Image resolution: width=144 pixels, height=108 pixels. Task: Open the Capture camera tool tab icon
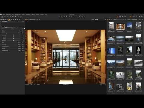(3, 19)
